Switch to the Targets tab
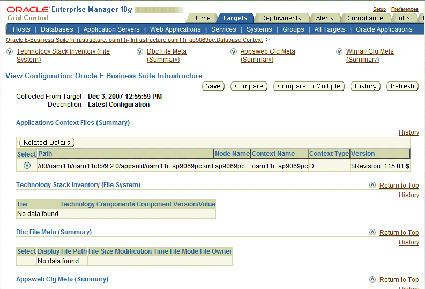The width and height of the screenshot is (425, 289). click(235, 18)
